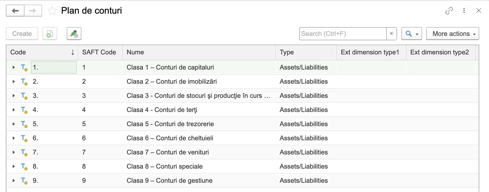
Task: Select Clasa 9 Conturi de gestiune row
Action: (241, 181)
